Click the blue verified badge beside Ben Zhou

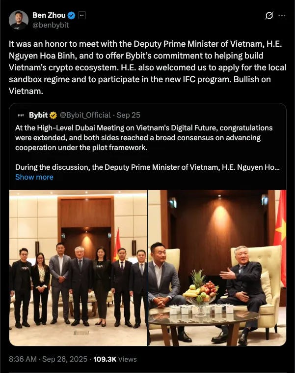point(72,15)
